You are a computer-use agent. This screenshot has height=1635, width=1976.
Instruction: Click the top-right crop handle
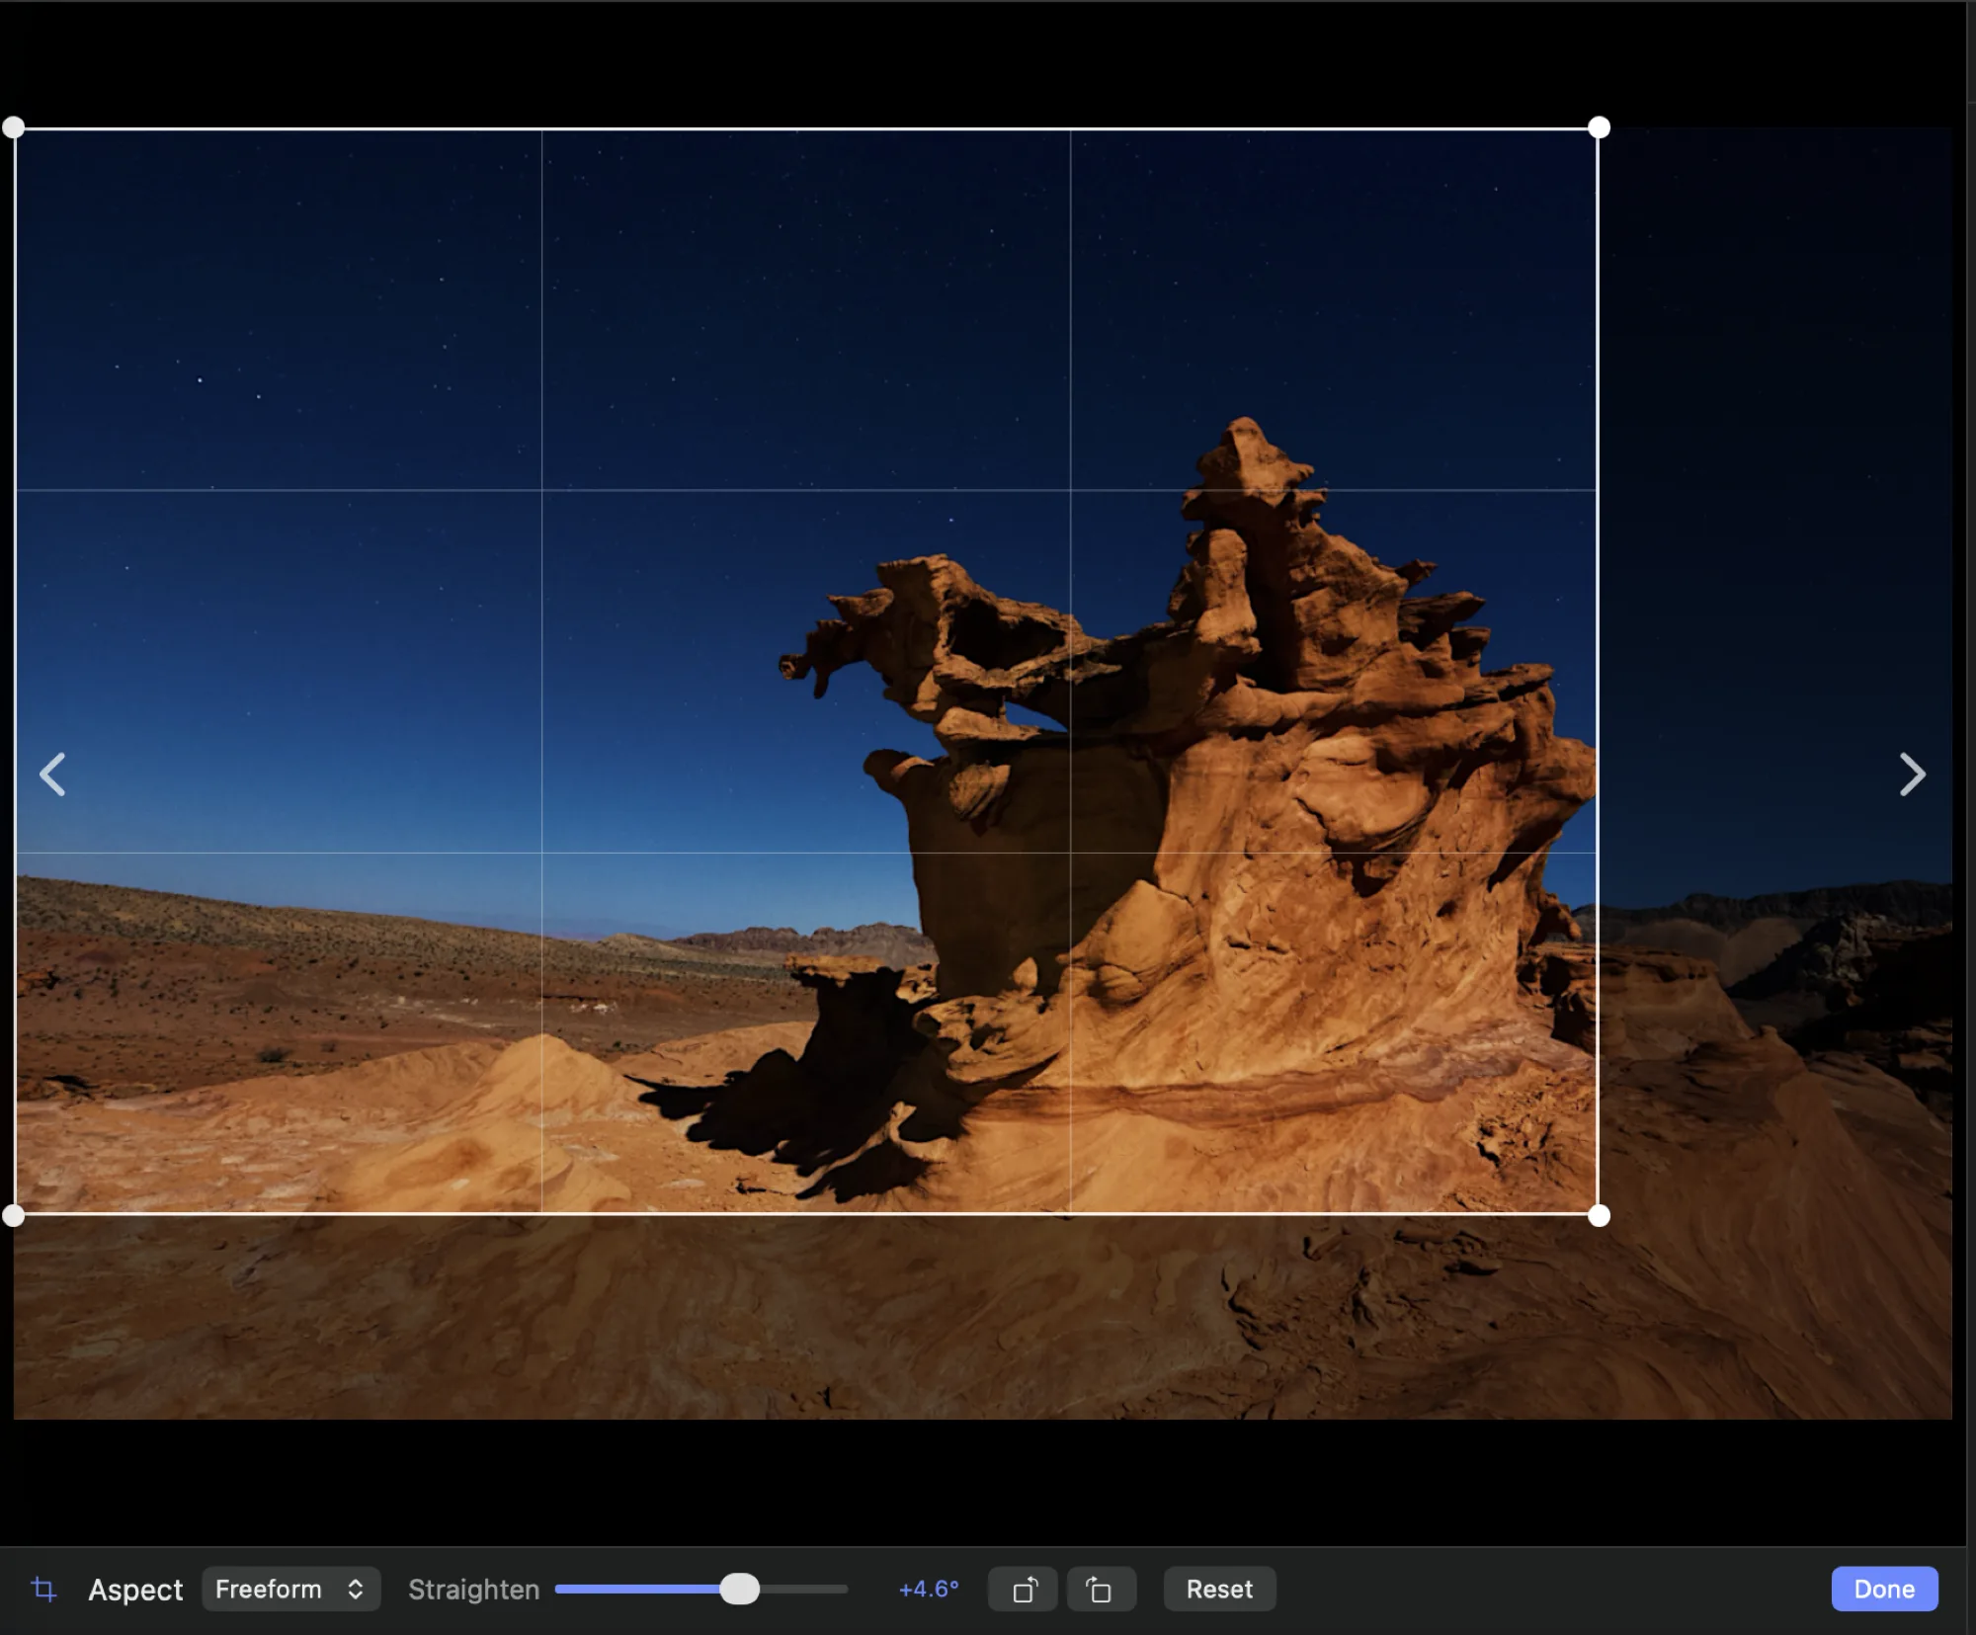click(x=1599, y=127)
